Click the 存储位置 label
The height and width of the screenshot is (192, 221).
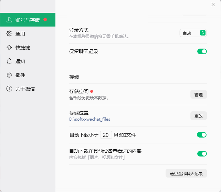79,113
